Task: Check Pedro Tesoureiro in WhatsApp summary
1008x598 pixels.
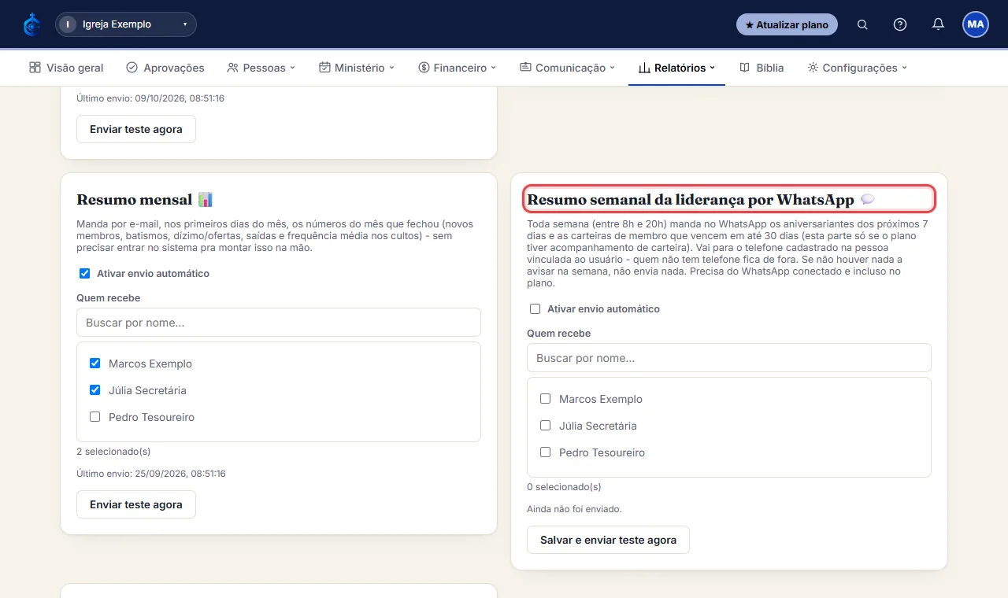Action: pos(546,452)
